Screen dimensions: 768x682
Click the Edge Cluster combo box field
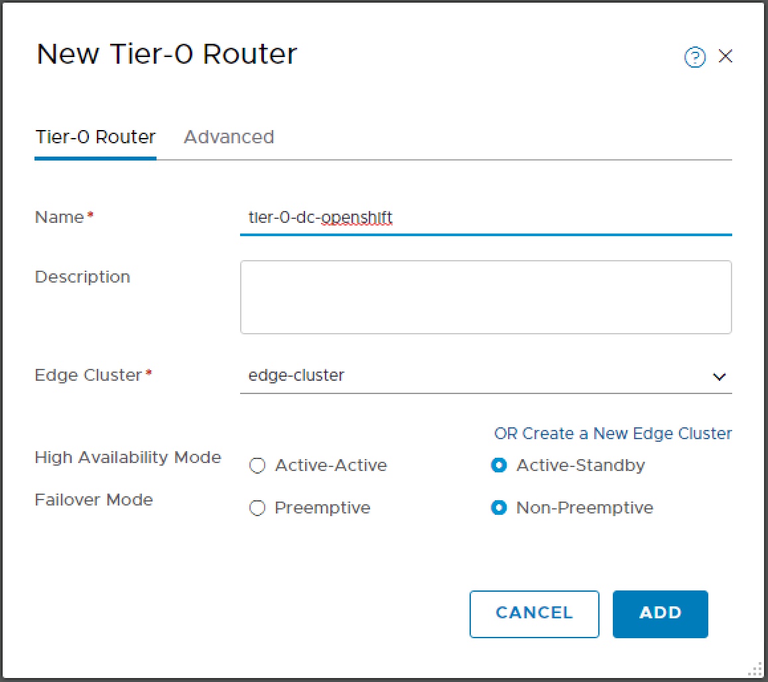464,375
